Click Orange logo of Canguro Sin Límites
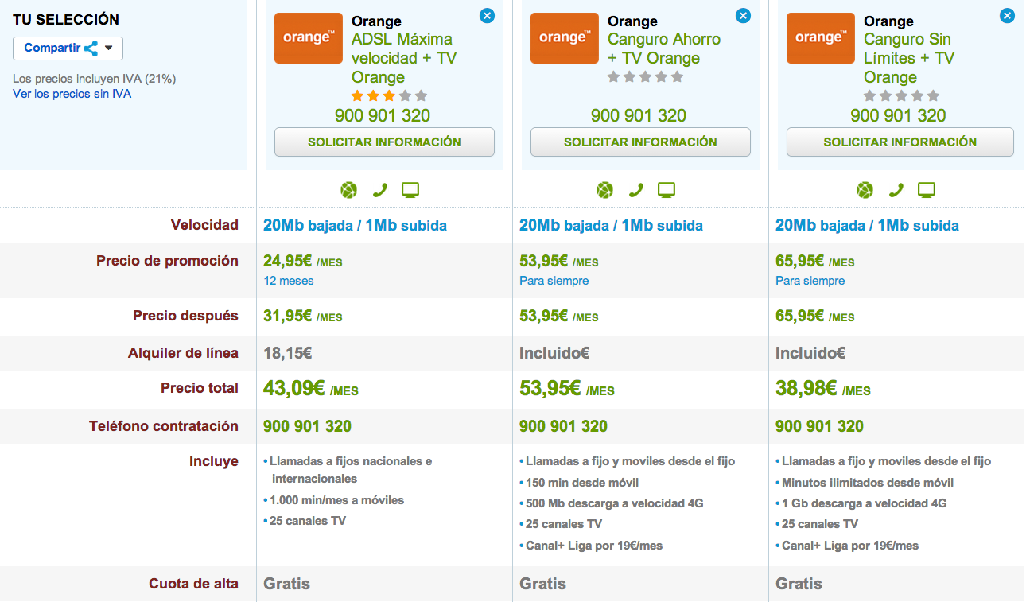This screenshot has height=602, width=1026. pos(820,37)
